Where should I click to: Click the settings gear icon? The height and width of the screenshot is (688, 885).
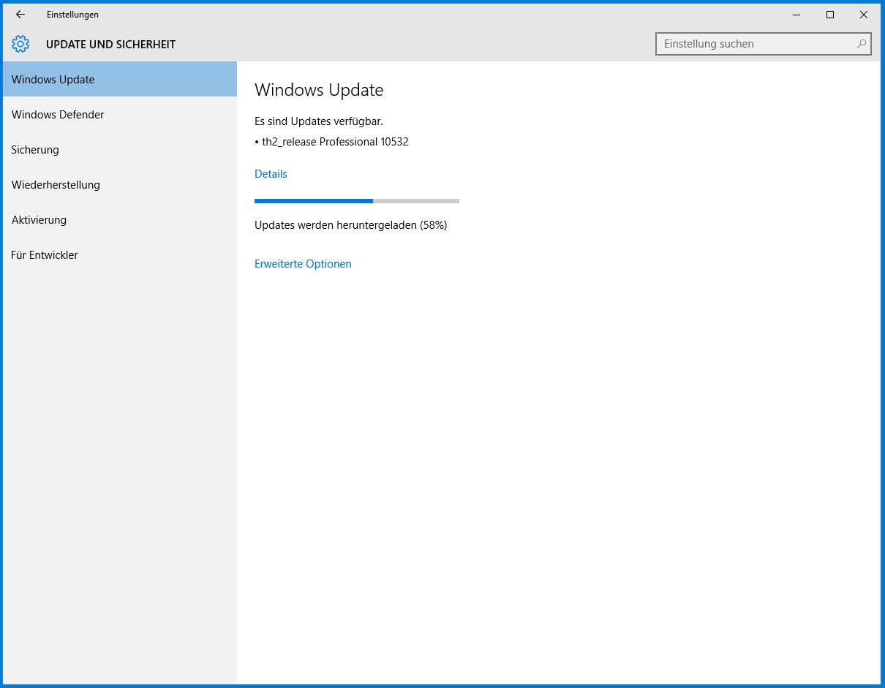20,44
